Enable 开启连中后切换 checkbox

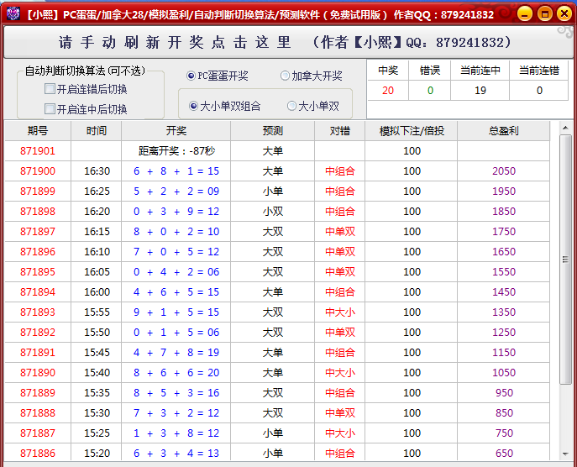pyautogui.click(x=50, y=109)
